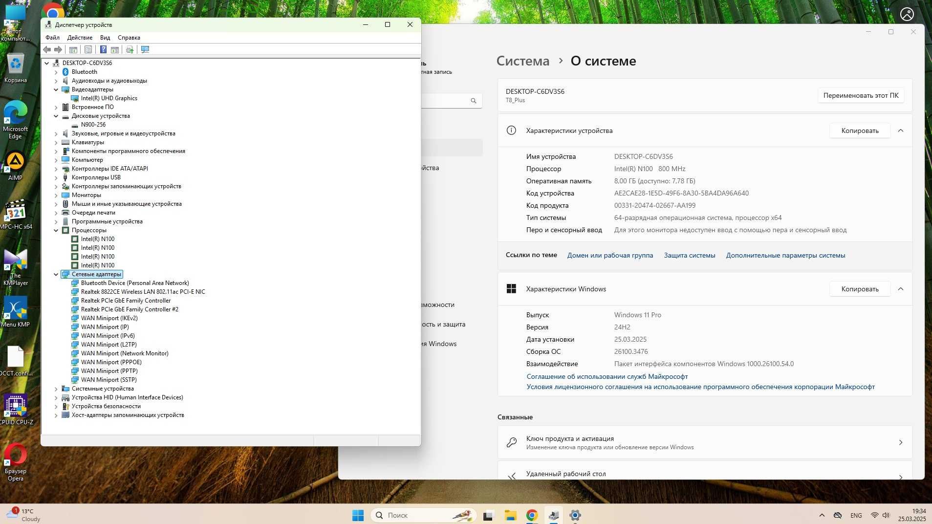The image size is (932, 524).
Task: Select the N900-256 disk device
Action: [x=93, y=125]
